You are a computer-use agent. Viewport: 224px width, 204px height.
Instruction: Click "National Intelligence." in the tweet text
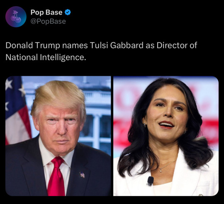[46, 57]
